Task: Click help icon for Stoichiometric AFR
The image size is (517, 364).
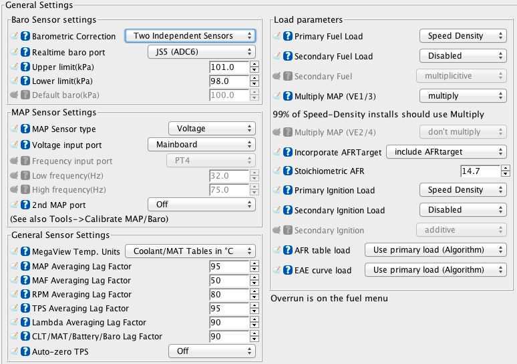Action: (x=289, y=171)
